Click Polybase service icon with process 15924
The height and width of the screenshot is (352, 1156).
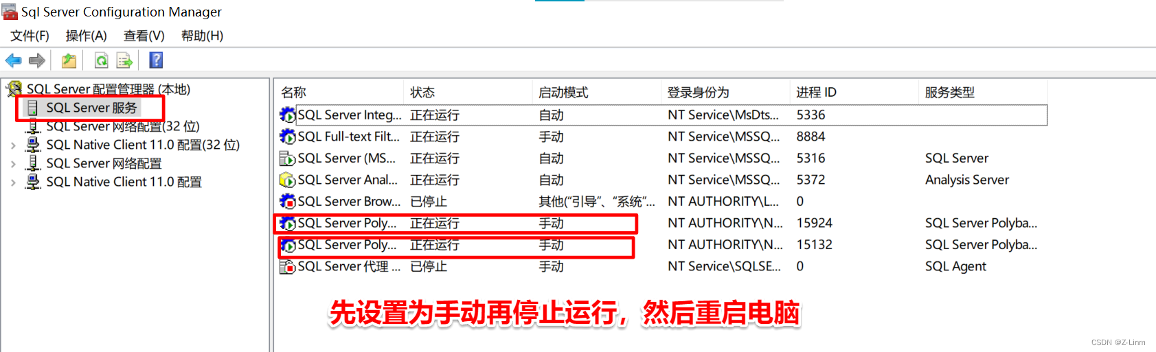[x=287, y=223]
